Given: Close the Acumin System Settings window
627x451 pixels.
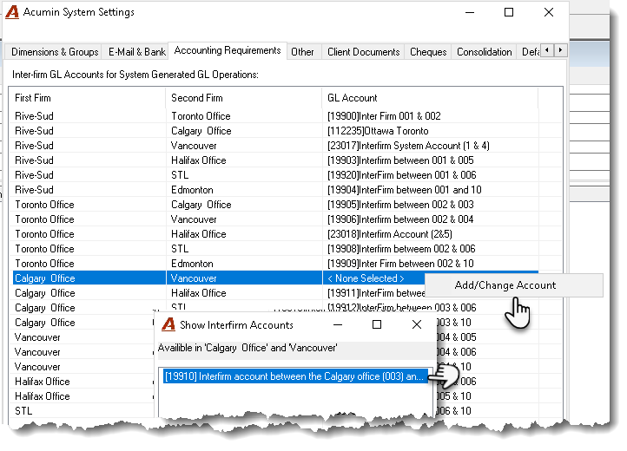Looking at the screenshot, I should tap(549, 12).
